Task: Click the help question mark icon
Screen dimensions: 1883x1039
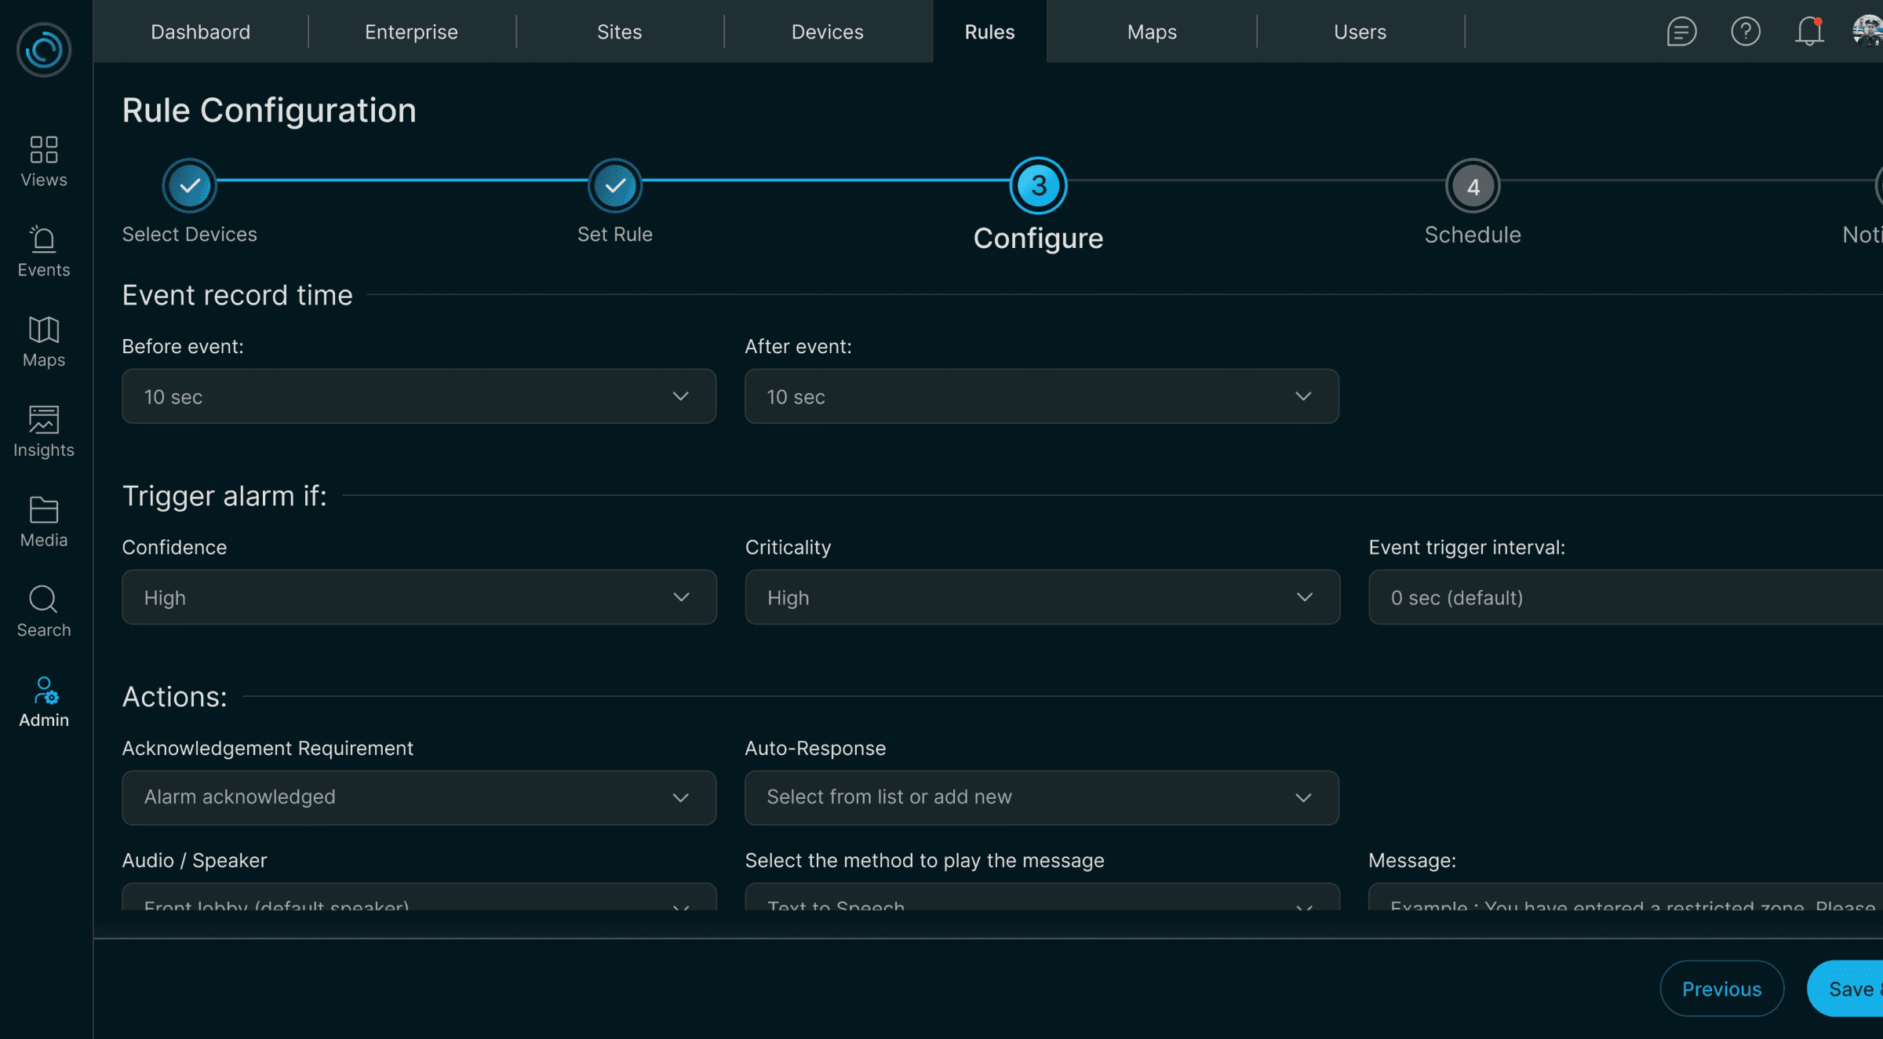Action: pos(1746,31)
